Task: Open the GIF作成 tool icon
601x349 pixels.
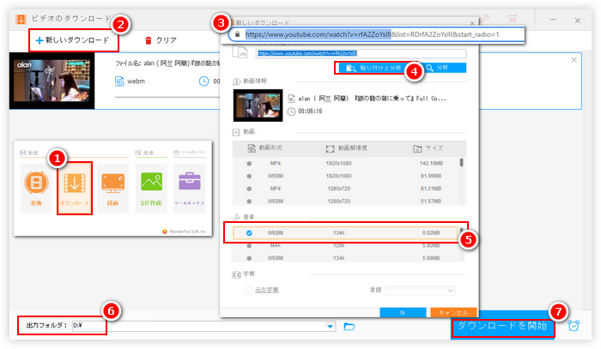Action: tap(152, 188)
